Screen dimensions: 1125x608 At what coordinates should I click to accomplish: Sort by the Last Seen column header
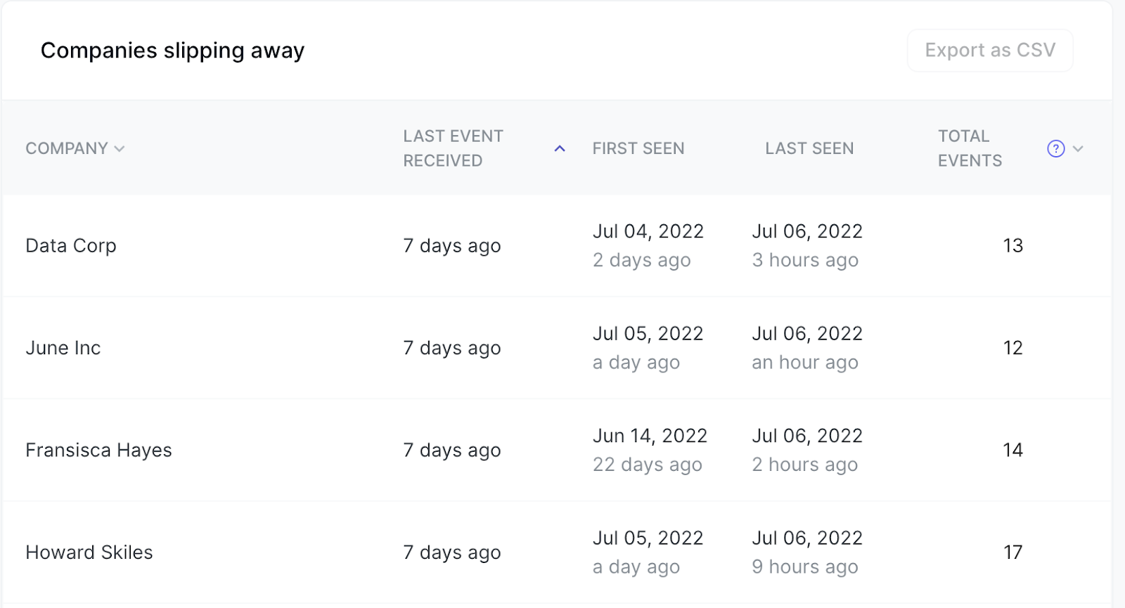809,149
